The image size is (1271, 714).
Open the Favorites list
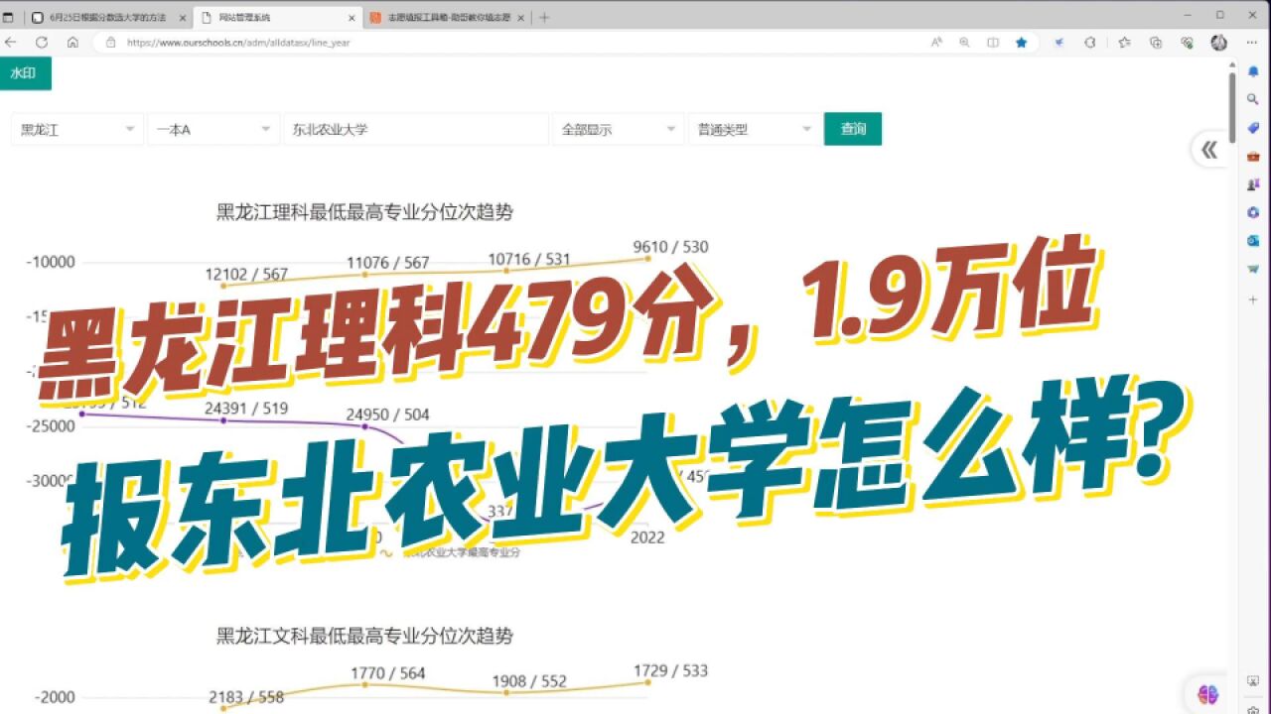point(1124,43)
